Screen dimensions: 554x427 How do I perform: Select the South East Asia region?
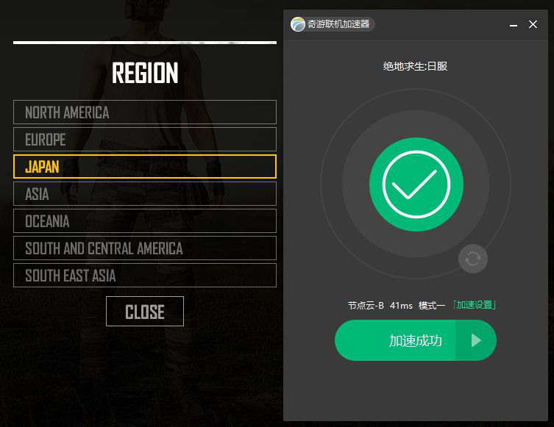tap(145, 276)
